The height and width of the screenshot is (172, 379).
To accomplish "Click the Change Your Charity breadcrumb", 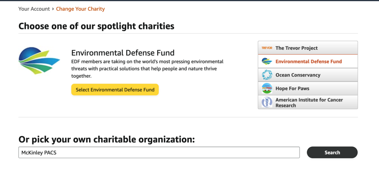I will point(80,9).
